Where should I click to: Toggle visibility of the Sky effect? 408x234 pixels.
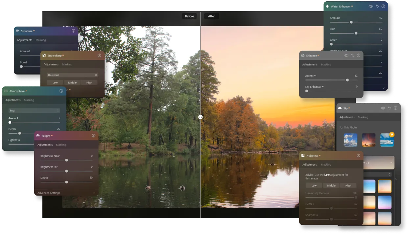coord(383,108)
